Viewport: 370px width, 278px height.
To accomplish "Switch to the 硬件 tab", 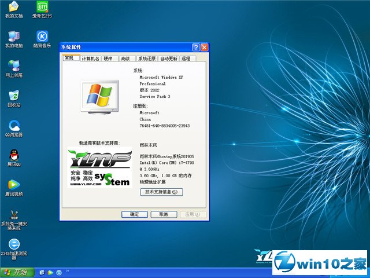I will tap(110, 58).
